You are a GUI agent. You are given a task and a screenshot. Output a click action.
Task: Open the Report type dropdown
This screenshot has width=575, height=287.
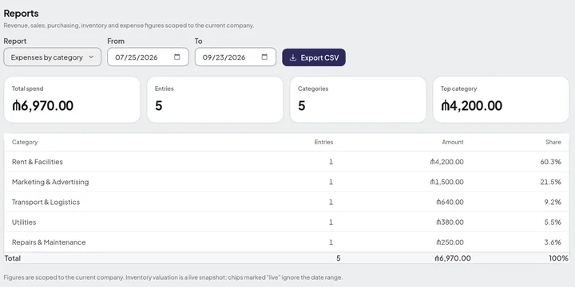point(53,57)
